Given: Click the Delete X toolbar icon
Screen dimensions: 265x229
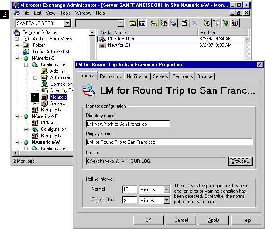Looking at the screenshot, I should (x=195, y=23).
